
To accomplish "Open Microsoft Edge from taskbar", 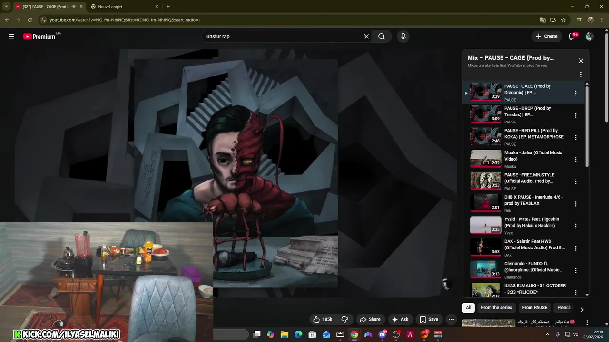I will (x=298, y=334).
